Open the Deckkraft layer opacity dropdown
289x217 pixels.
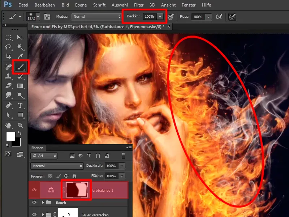122,166
